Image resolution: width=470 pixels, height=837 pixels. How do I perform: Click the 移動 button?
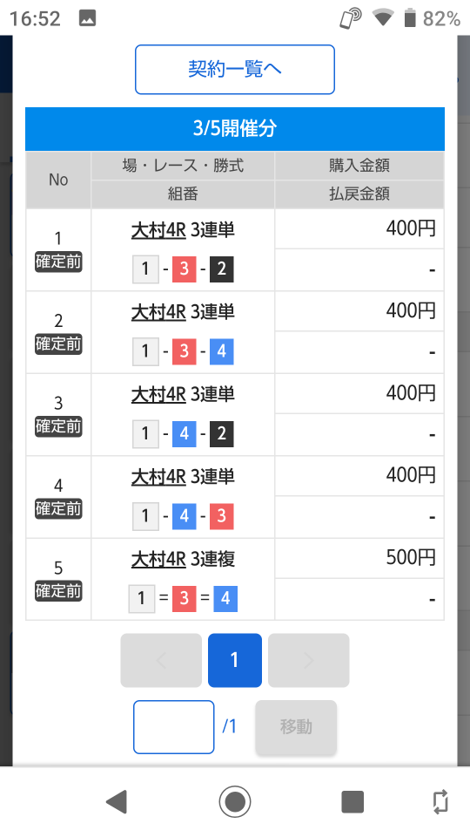pos(296,726)
